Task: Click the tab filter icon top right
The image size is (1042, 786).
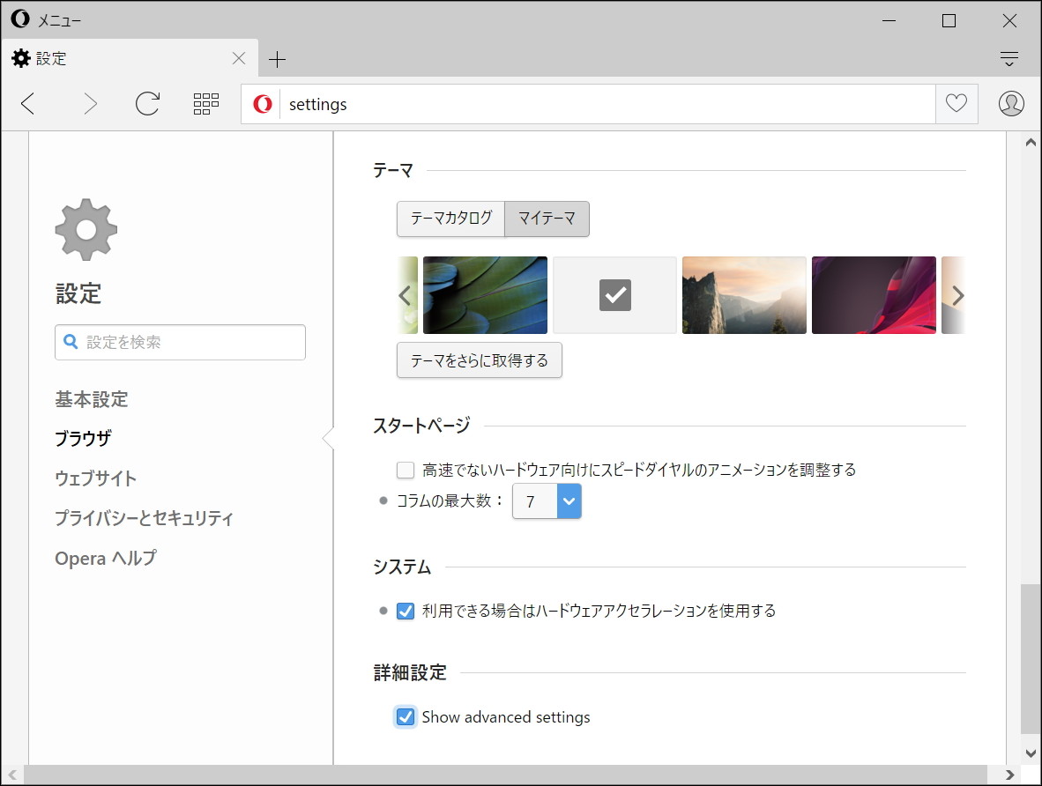Action: tap(1009, 58)
